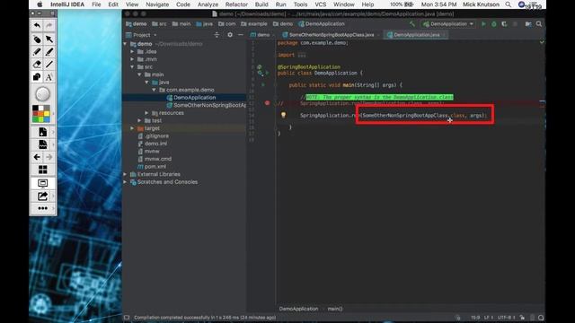Open the Analyze menu
The image size is (575, 323).
(x=208, y=4)
